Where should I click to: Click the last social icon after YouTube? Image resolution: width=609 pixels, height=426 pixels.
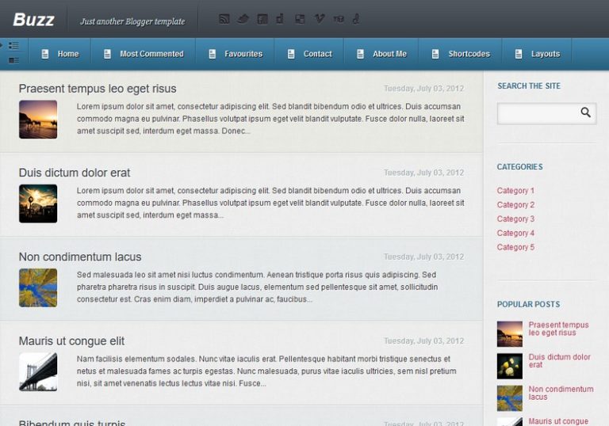(x=356, y=19)
